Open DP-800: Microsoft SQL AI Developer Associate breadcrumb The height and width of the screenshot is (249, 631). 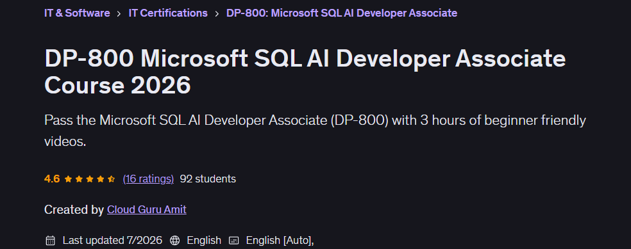[x=342, y=13]
